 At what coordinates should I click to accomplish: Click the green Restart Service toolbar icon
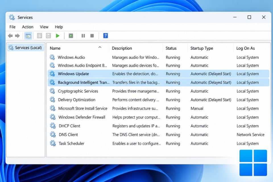[71, 36]
